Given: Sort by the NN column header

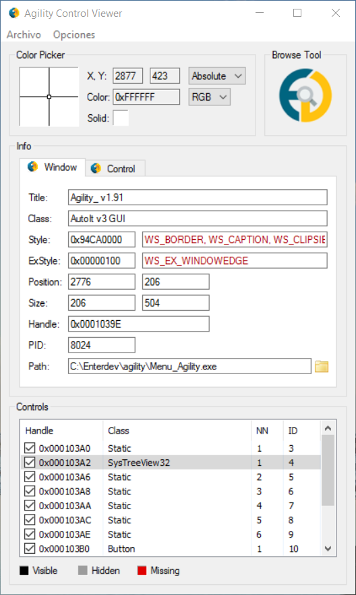Looking at the screenshot, I should [x=266, y=431].
